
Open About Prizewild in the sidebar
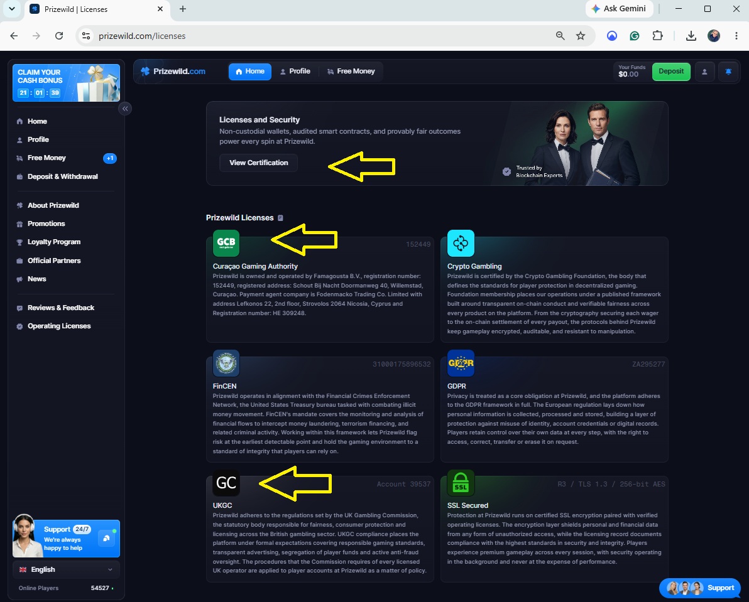(66, 205)
